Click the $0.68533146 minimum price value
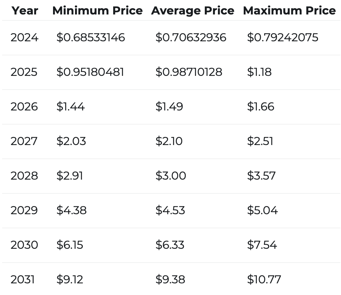Viewport: 341px width, 295px height. point(91,37)
